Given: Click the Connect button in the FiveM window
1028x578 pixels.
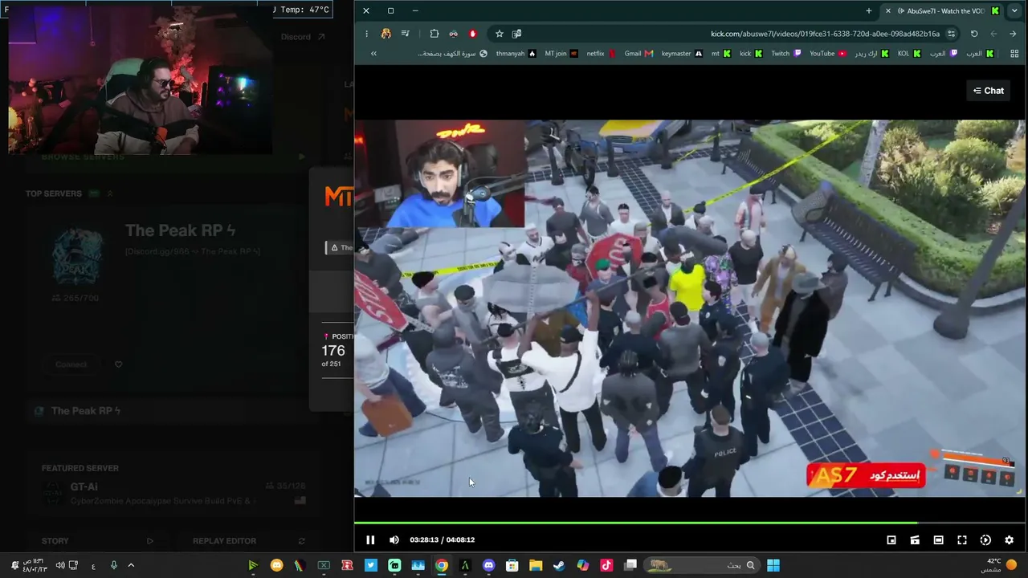Looking at the screenshot, I should pyautogui.click(x=71, y=364).
